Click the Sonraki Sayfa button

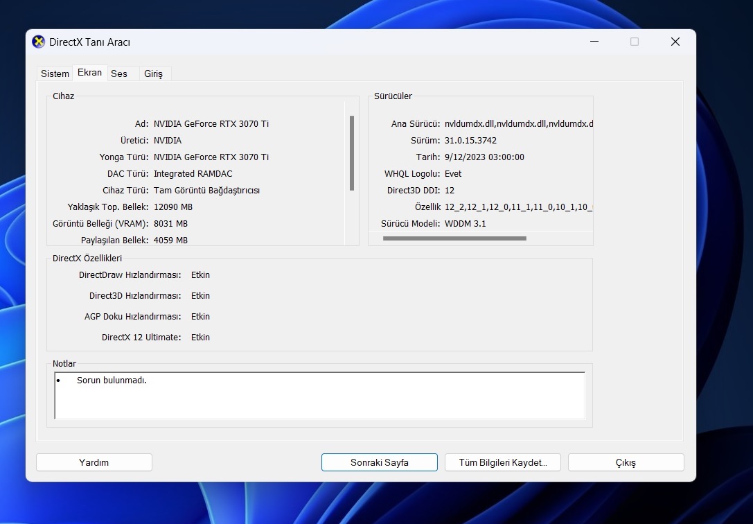click(x=380, y=462)
